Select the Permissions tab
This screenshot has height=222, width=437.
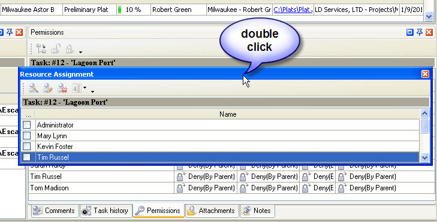pyautogui.click(x=158, y=211)
